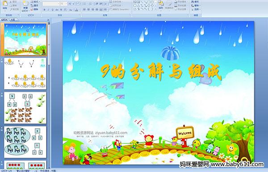Close the slide thumbnail pane
Image resolution: width=268 pixels, height=172 pixels.
(48, 20)
